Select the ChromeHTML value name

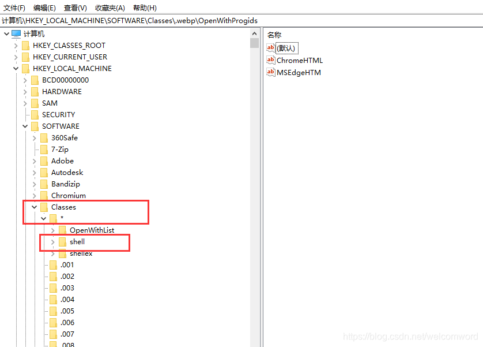click(299, 60)
